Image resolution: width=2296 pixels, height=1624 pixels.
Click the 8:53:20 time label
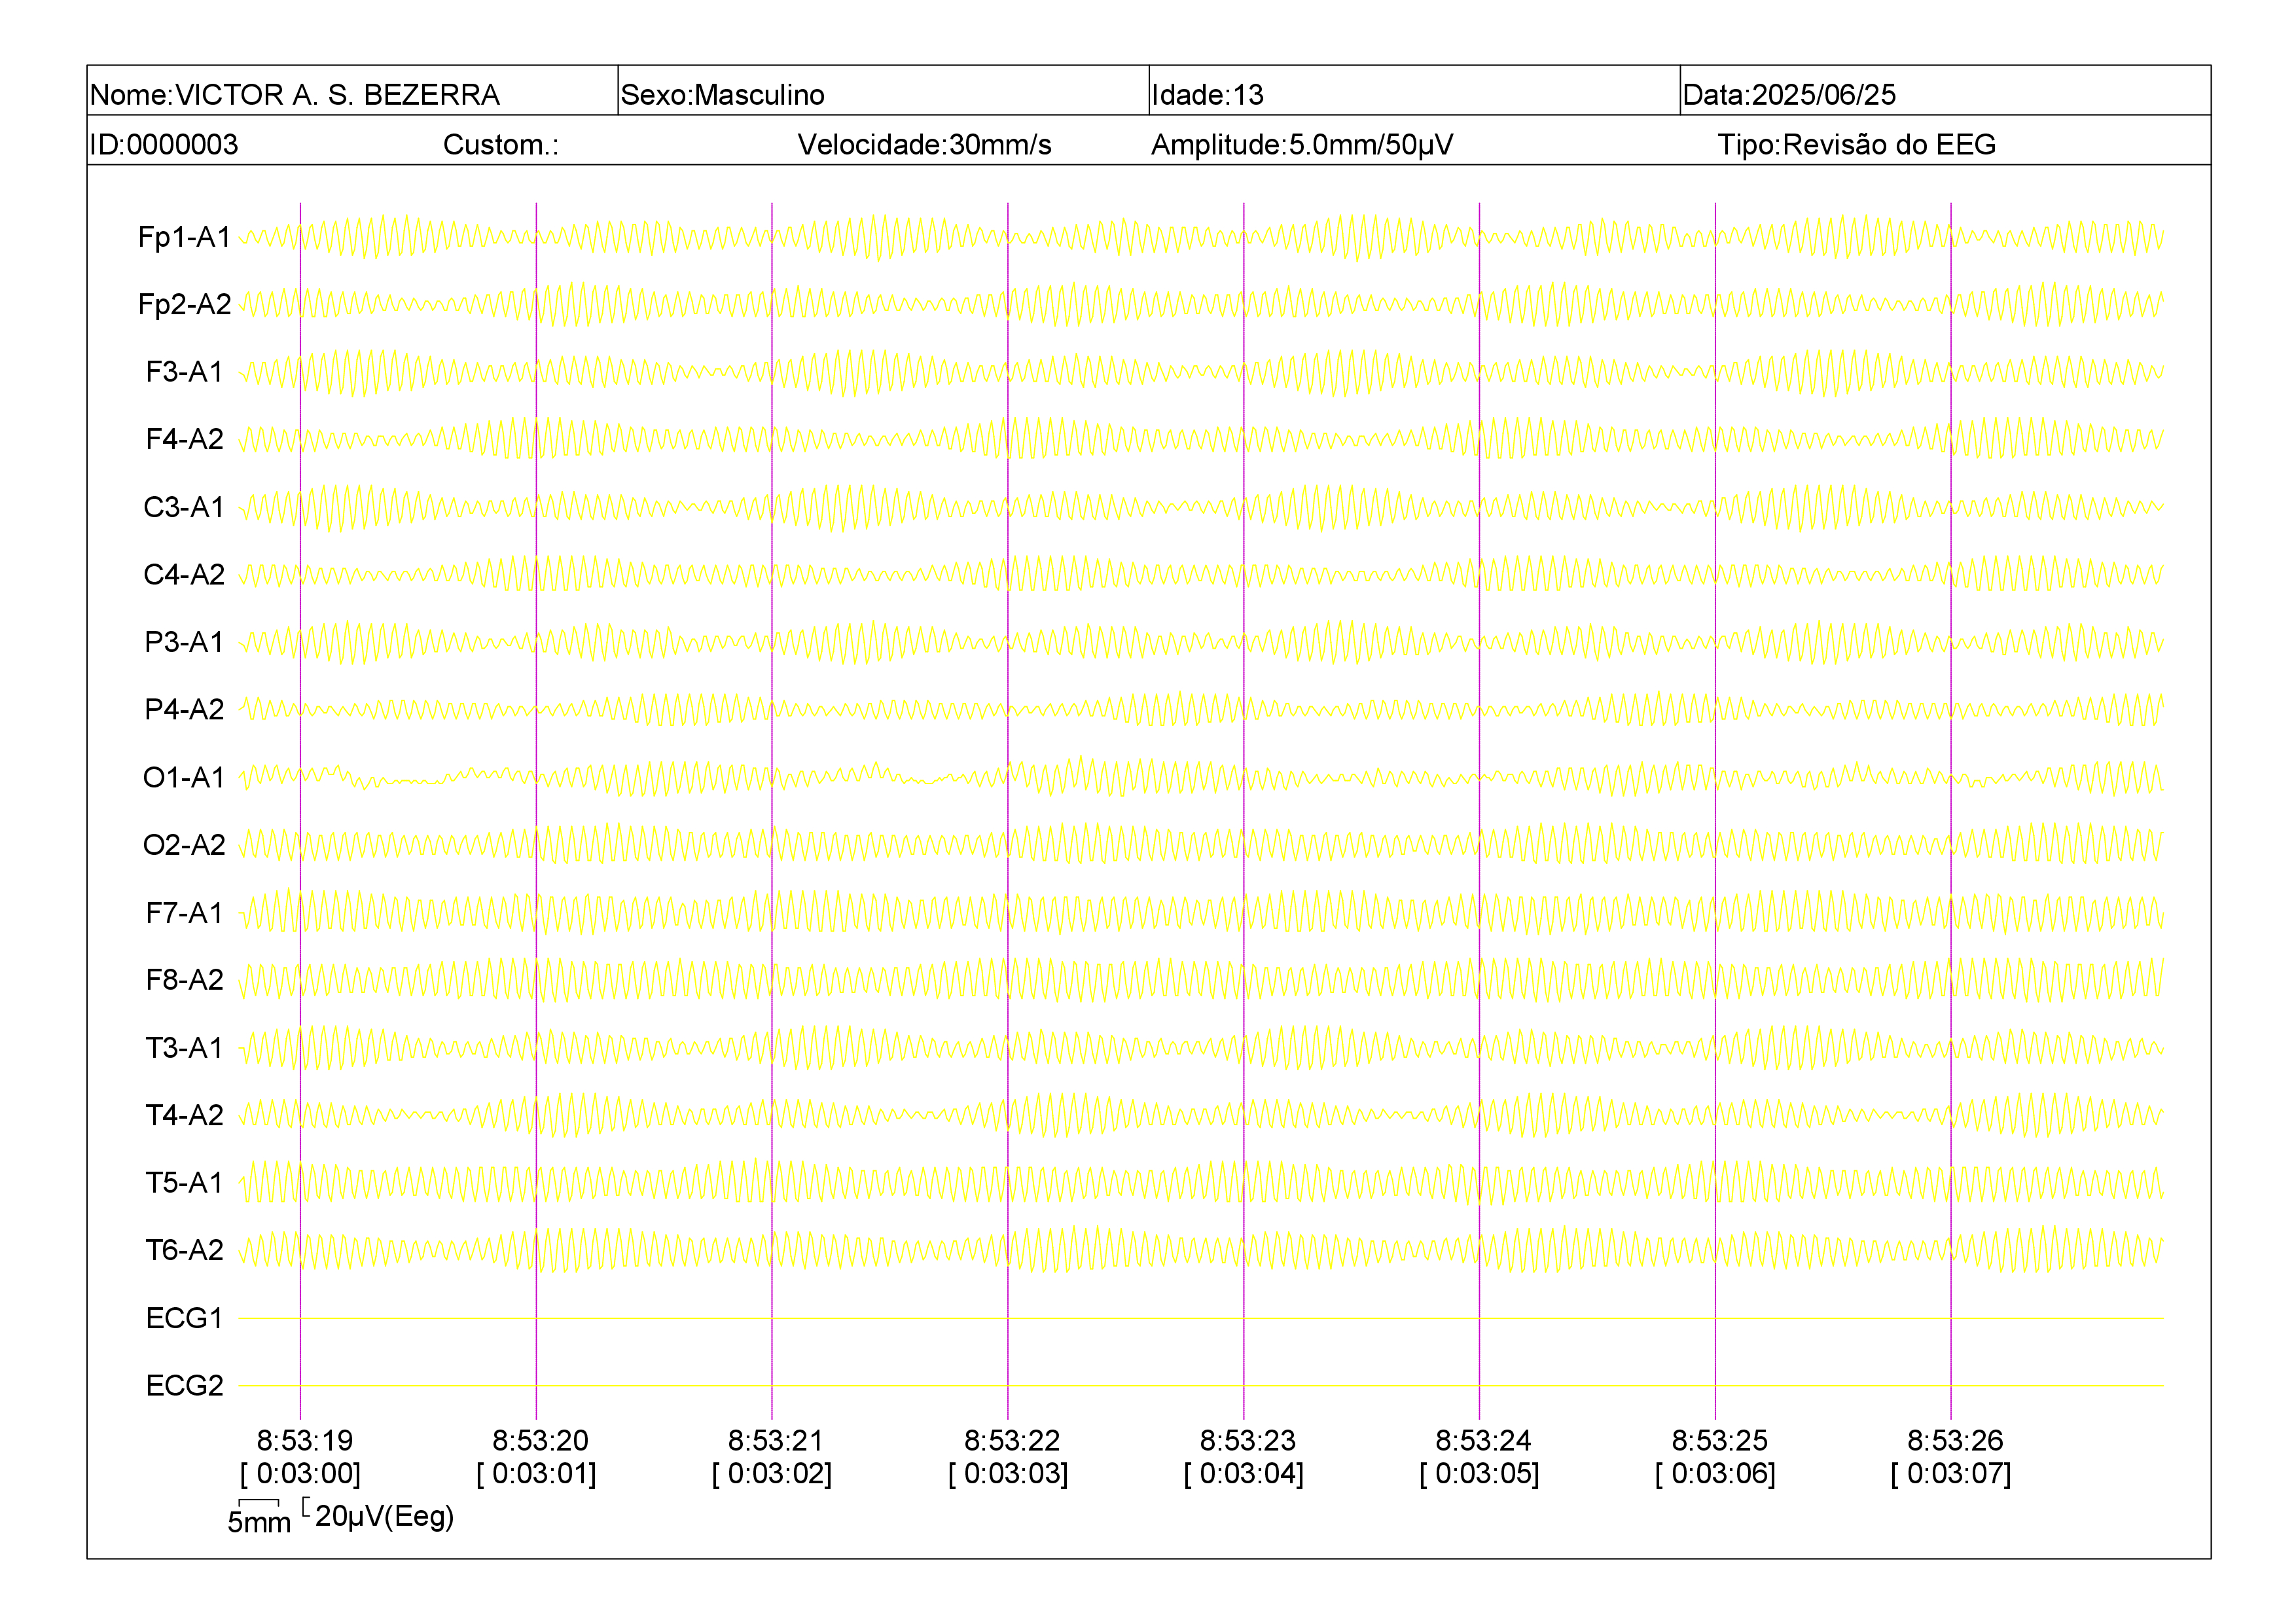point(540,1441)
